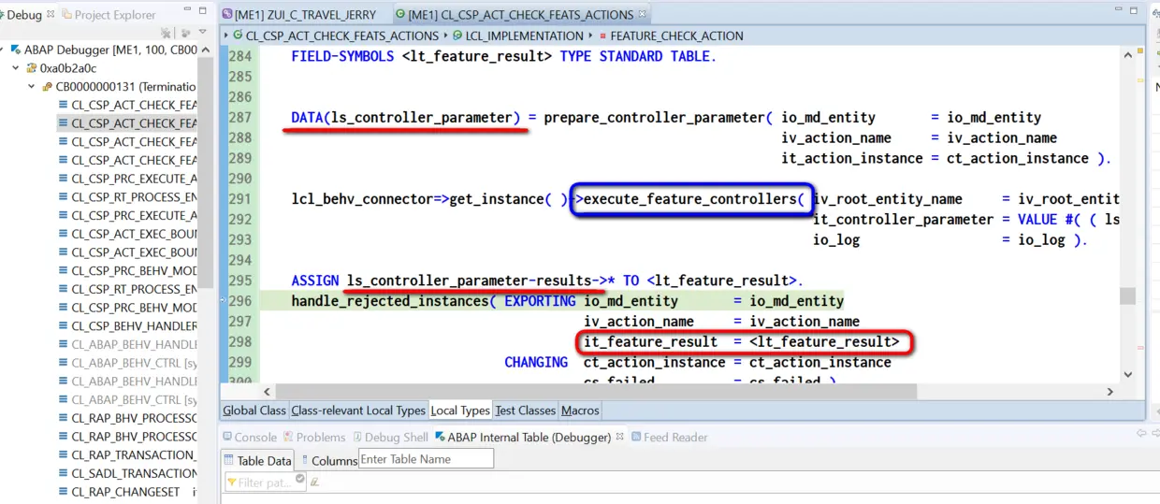
Task: Click line number 287 in the gutter
Action: click(240, 118)
